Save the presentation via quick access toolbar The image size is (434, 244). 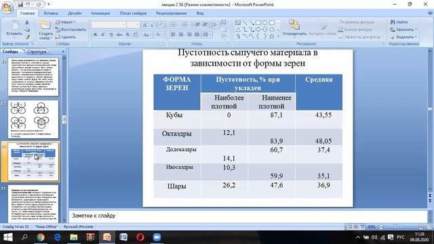(x=20, y=5)
